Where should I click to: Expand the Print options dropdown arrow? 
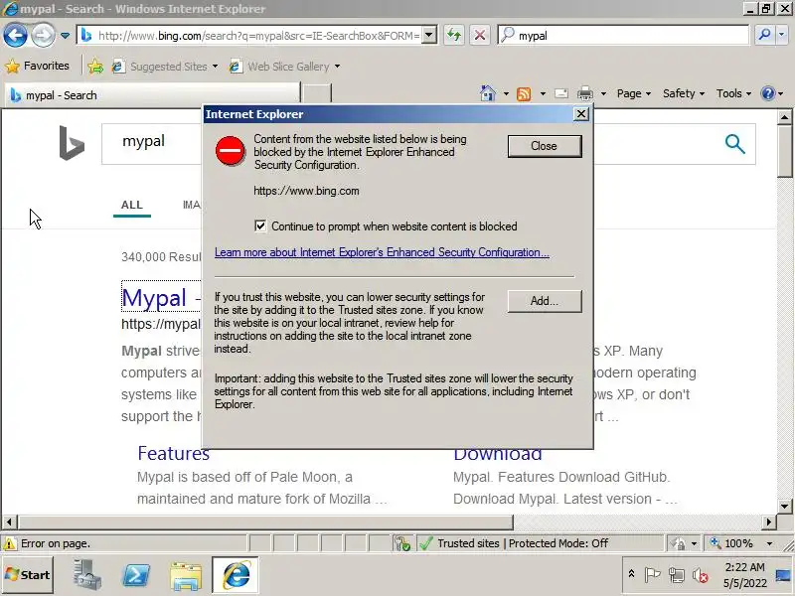[x=603, y=93]
